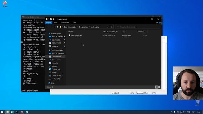Select Acesso rápido in the navigation pane
The image size is (203, 114).
pos(56,34)
